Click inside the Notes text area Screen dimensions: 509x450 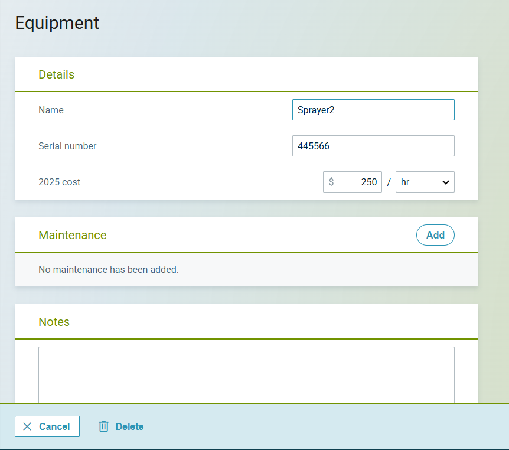(x=246, y=374)
